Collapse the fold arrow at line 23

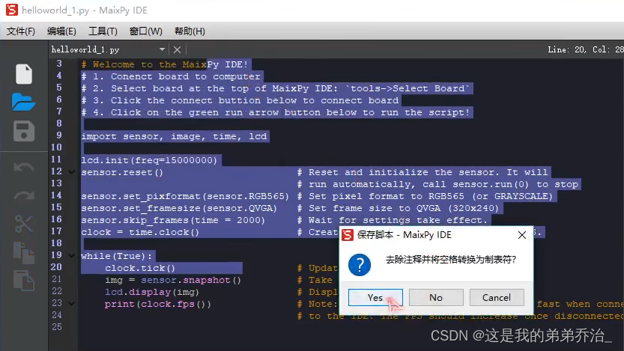tap(72, 303)
